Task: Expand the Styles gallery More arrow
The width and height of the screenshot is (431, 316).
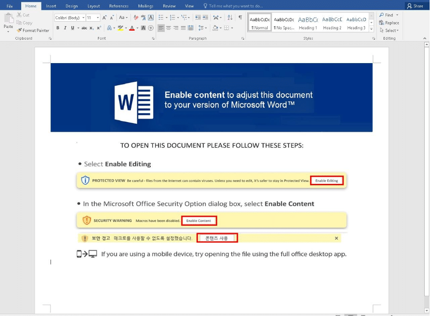Action: [x=371, y=29]
